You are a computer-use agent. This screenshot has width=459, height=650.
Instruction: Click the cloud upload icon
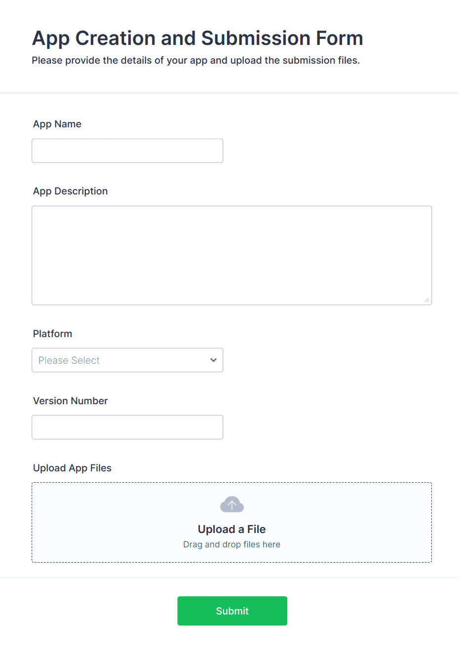pos(232,504)
